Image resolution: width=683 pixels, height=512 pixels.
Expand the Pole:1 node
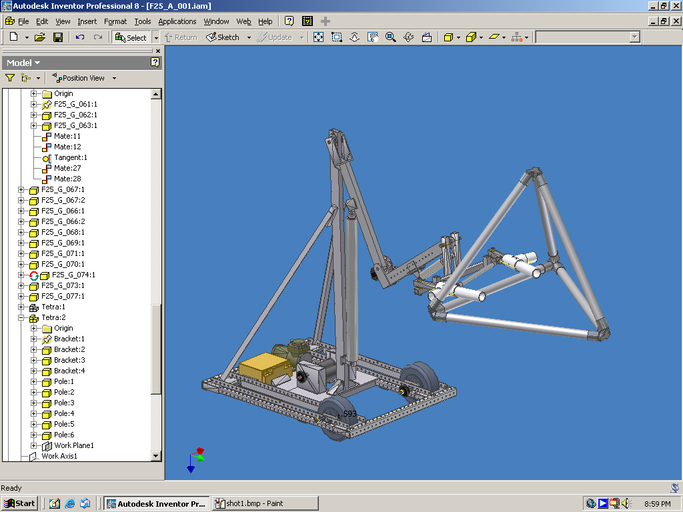point(33,381)
